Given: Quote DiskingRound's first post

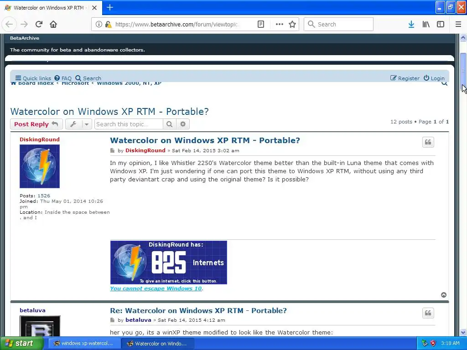Looking at the screenshot, I should [x=428, y=142].
